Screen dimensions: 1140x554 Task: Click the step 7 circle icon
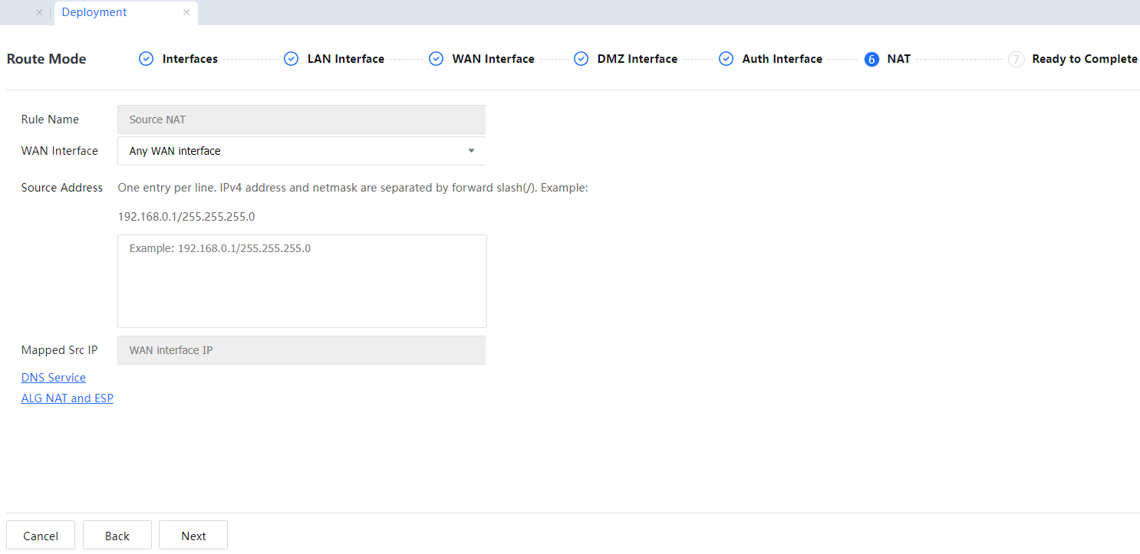point(1016,59)
